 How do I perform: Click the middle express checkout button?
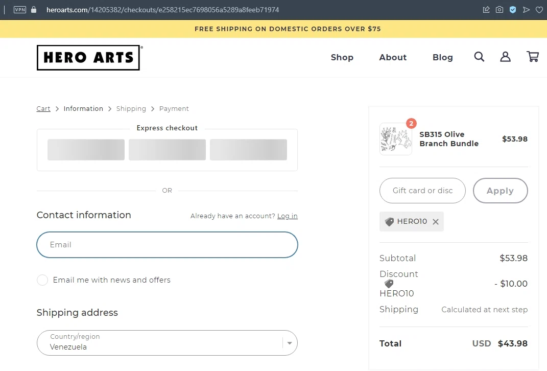[x=167, y=150]
